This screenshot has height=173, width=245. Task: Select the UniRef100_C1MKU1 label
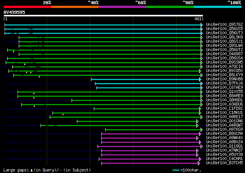[x=224, y=113]
